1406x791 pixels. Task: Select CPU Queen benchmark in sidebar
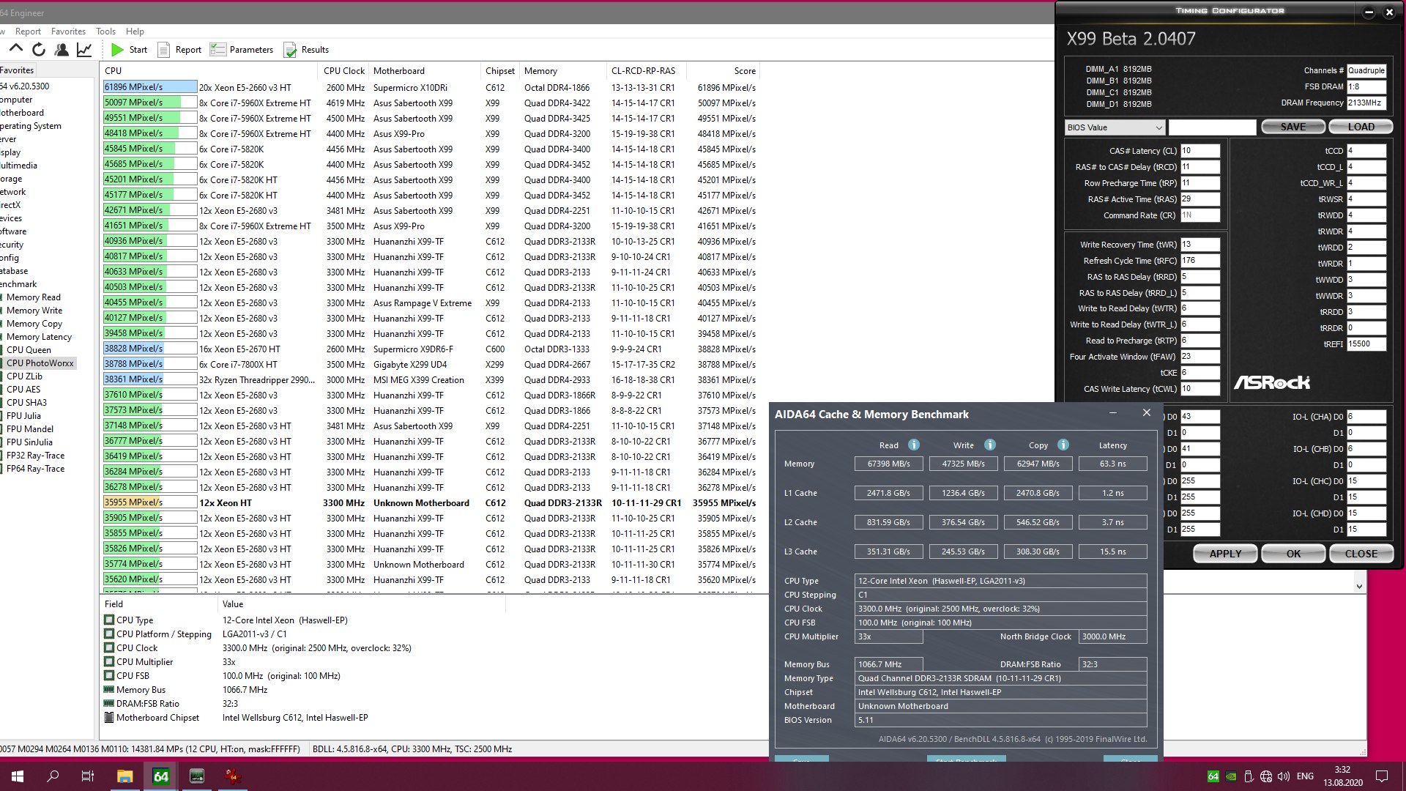29,350
